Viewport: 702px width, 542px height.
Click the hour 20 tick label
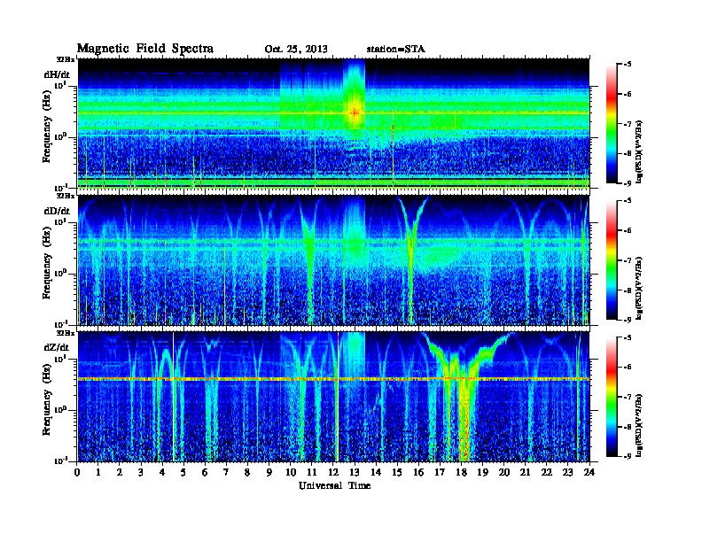504,472
